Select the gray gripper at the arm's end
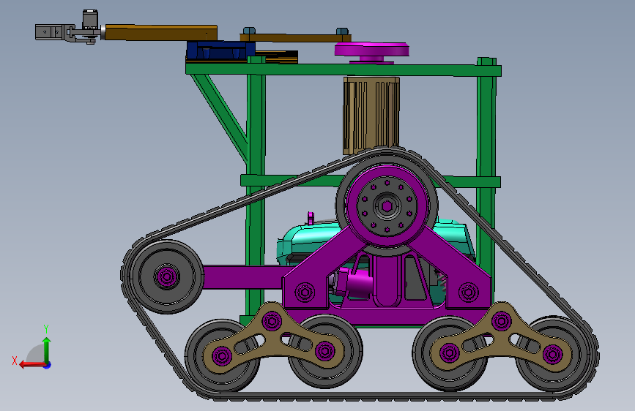This screenshot has height=411, width=635. [x=51, y=32]
